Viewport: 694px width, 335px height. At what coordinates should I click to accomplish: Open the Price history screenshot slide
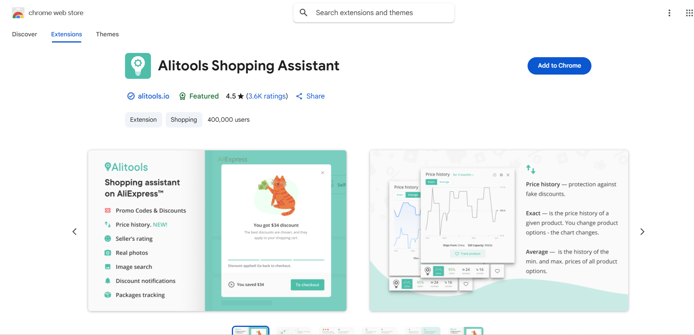click(499, 231)
